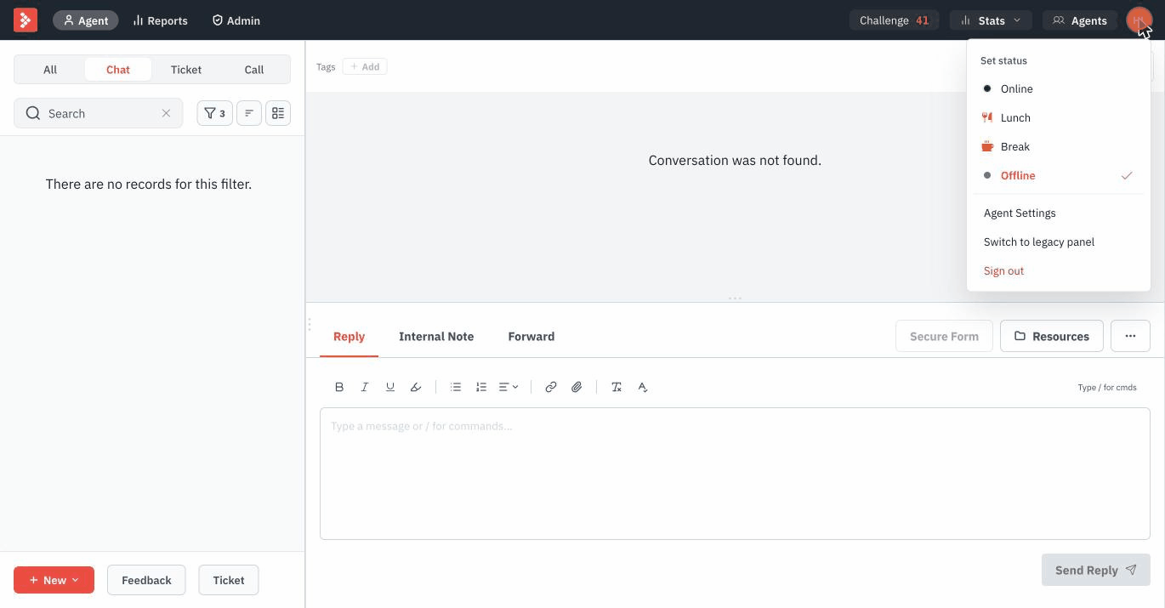This screenshot has width=1165, height=608.
Task: Select the highlighter tool
Action: pyautogui.click(x=416, y=387)
